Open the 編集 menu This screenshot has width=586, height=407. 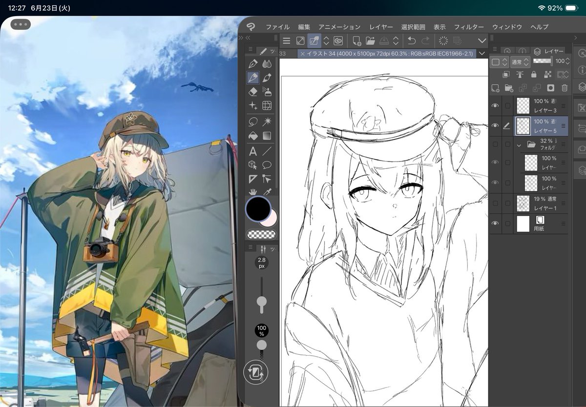(x=304, y=27)
